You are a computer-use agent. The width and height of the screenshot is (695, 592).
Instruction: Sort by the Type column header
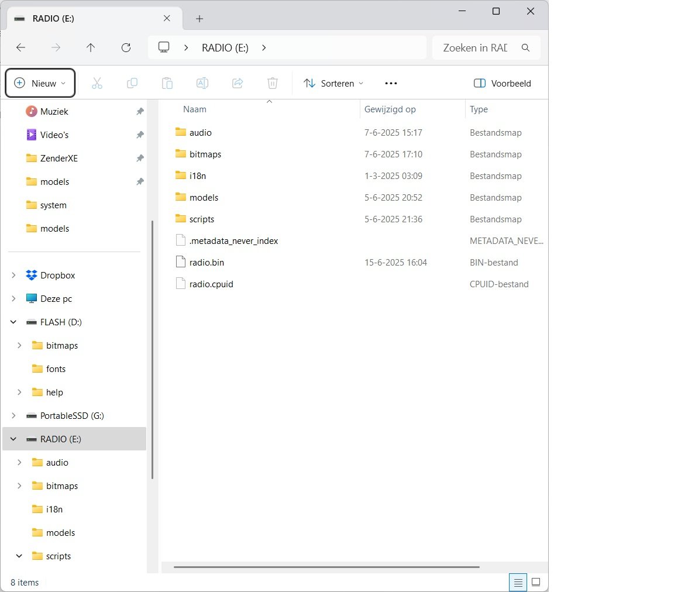[479, 109]
